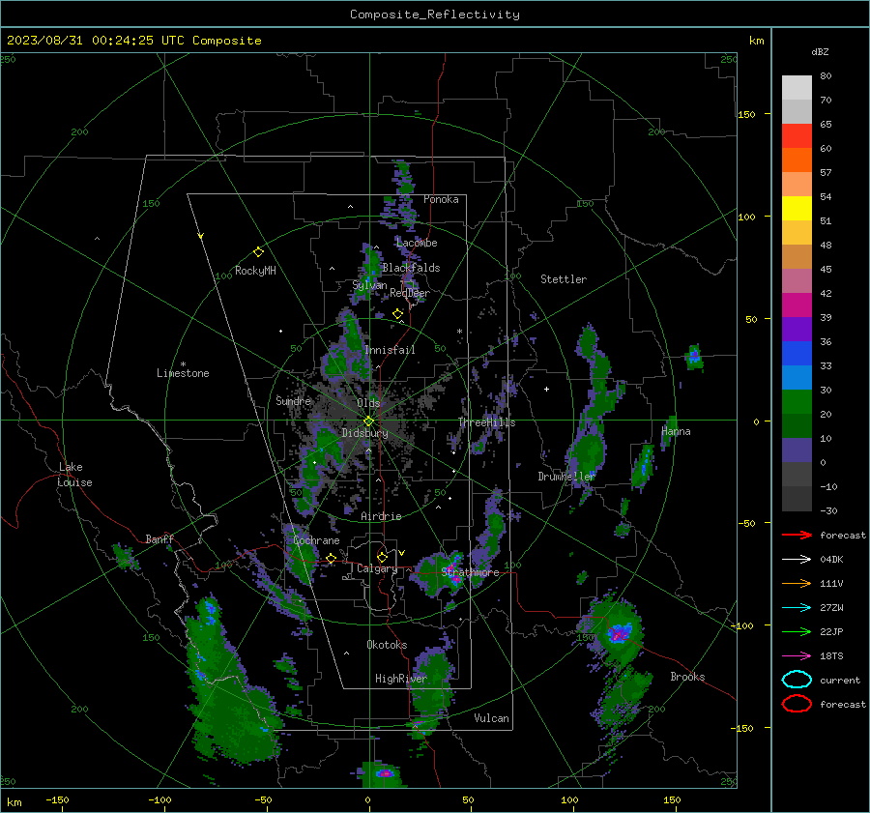Click the Lake Louise label
Screen dimensions: 870x813
pos(74,475)
